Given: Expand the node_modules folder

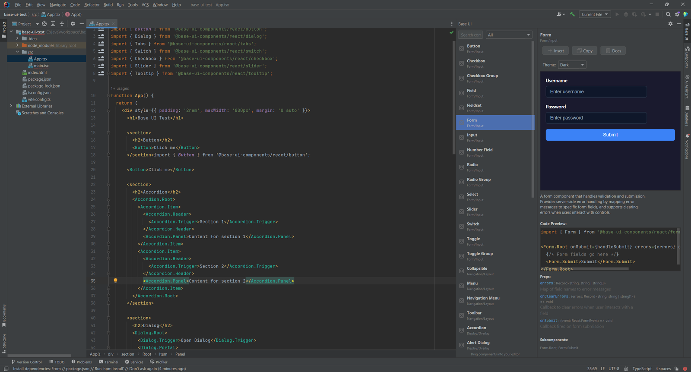Looking at the screenshot, I should [x=17, y=45].
